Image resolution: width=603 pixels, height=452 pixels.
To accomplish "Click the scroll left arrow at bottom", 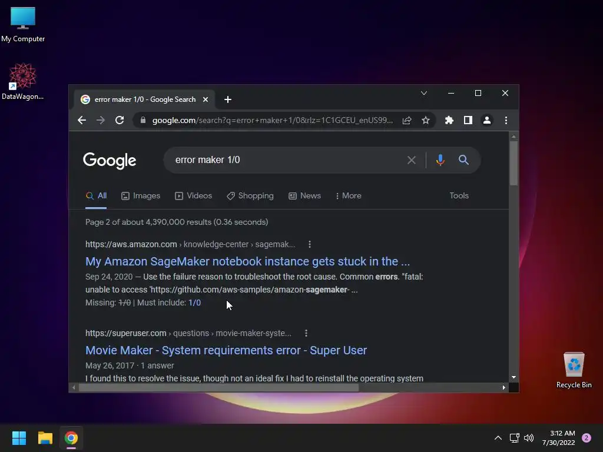I will (x=74, y=387).
